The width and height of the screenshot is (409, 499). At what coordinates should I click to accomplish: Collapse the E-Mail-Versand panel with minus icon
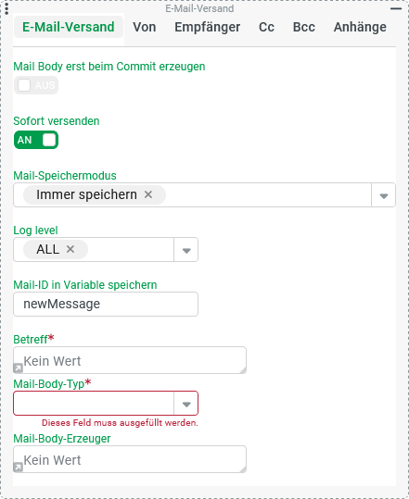(396, 8)
